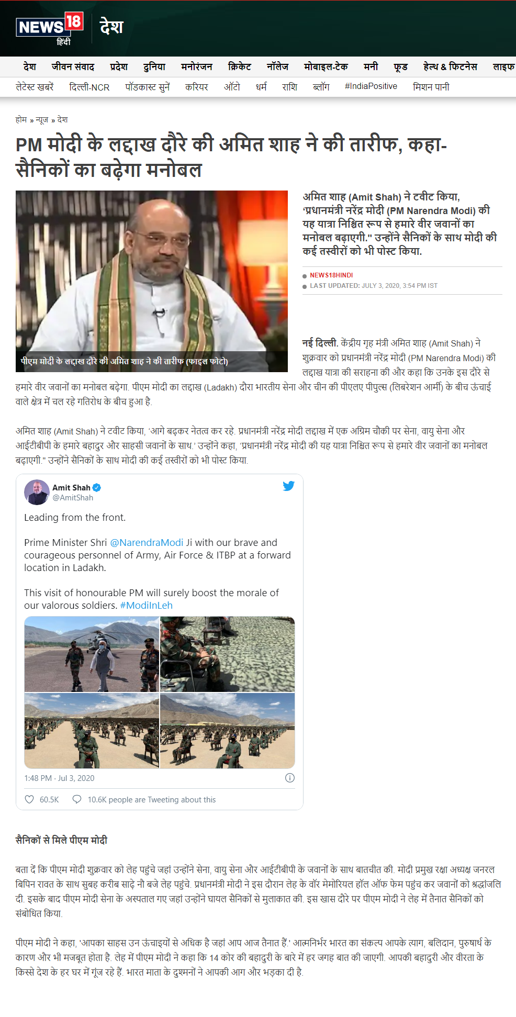Open the क्रिकेट menu item
The image size is (516, 1017).
click(x=240, y=66)
